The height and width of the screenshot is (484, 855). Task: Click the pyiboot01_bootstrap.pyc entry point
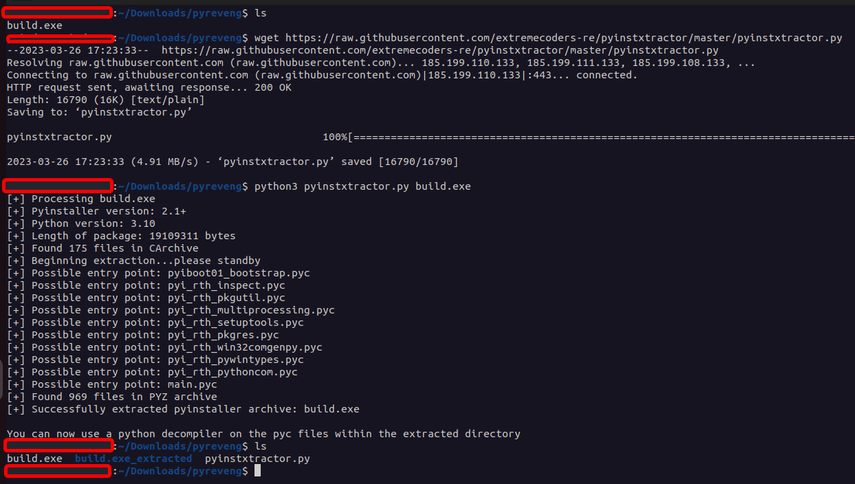point(239,273)
